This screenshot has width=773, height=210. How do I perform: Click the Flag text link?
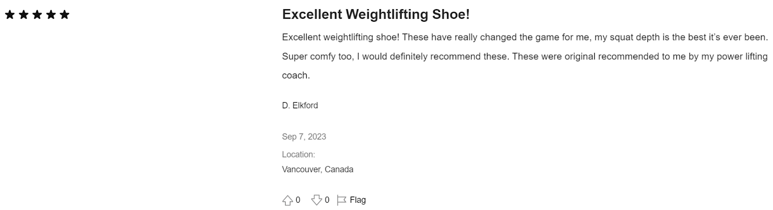(358, 200)
